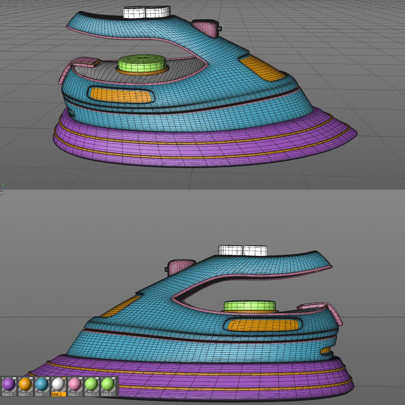Screen dimensions: 405x405
Task: Click the green dial in top viewport
Action: click(142, 63)
